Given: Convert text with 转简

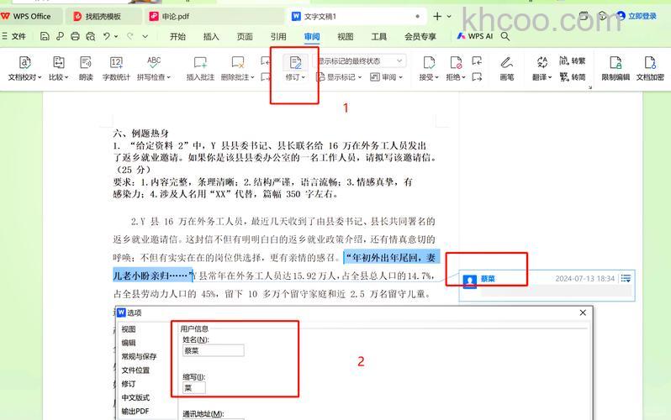Looking at the screenshot, I should [572, 77].
